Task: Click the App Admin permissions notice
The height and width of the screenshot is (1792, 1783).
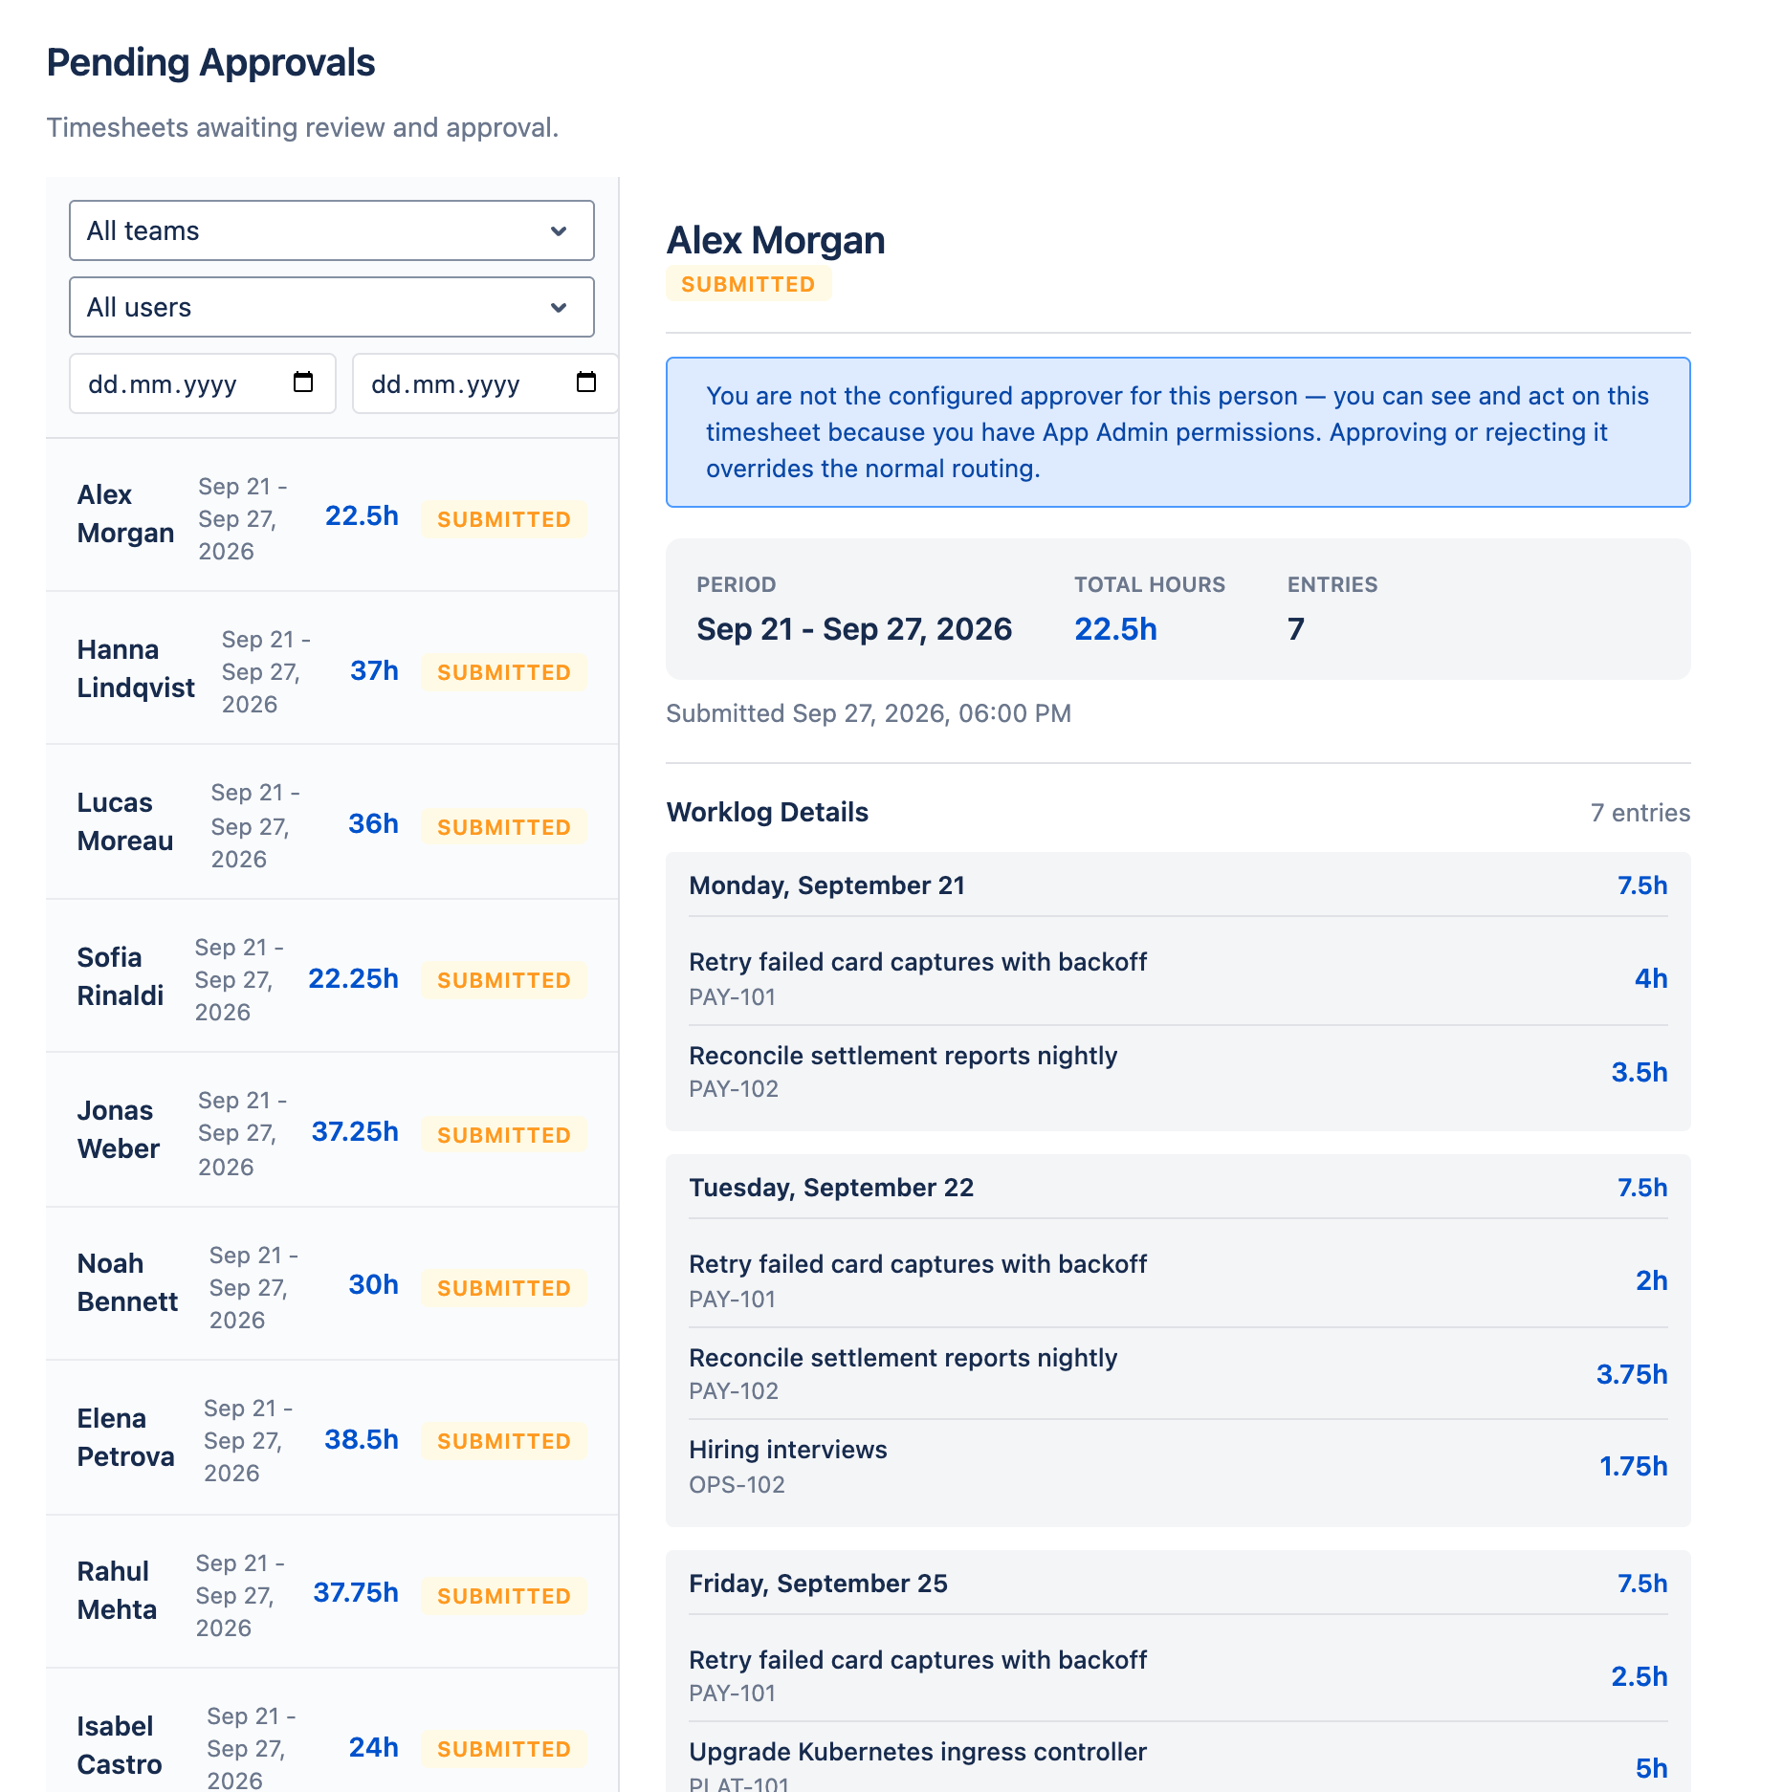Action: click(x=1178, y=432)
